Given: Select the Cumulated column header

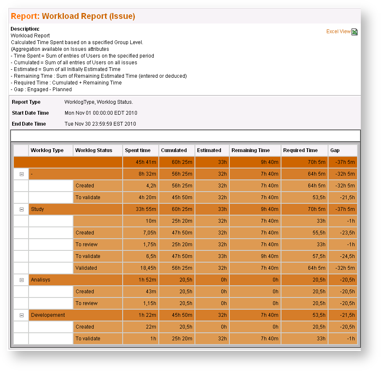Looking at the screenshot, I should [x=174, y=150].
